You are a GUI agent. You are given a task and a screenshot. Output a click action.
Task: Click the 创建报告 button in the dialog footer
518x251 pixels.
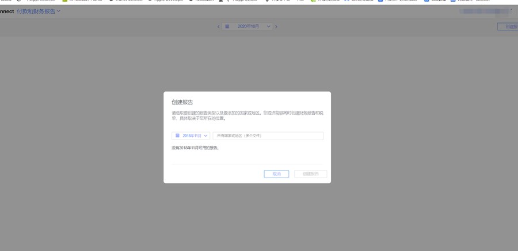(x=311, y=174)
